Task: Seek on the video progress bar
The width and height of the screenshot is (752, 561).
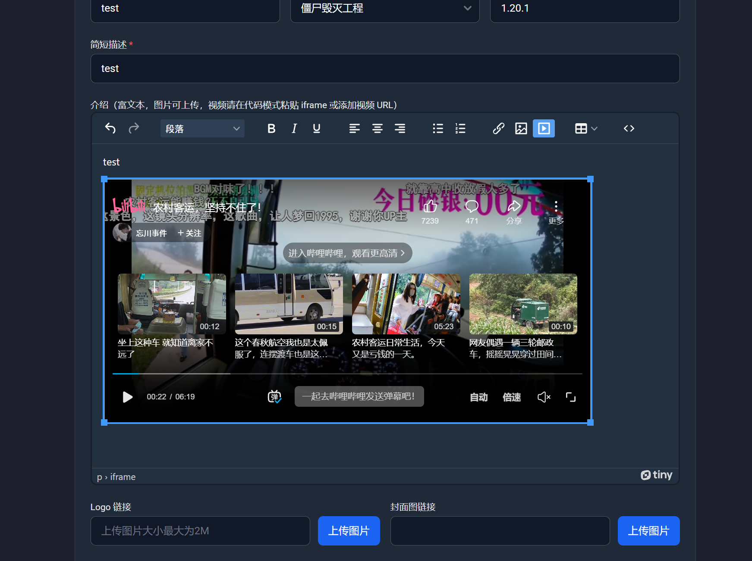Action: point(347,374)
